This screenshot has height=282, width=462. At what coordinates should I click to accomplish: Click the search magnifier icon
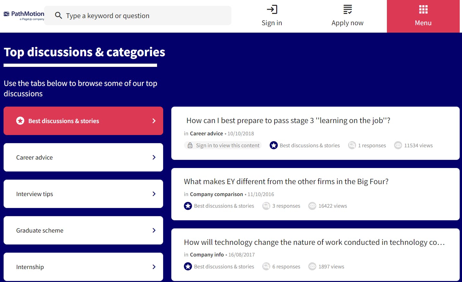click(58, 16)
